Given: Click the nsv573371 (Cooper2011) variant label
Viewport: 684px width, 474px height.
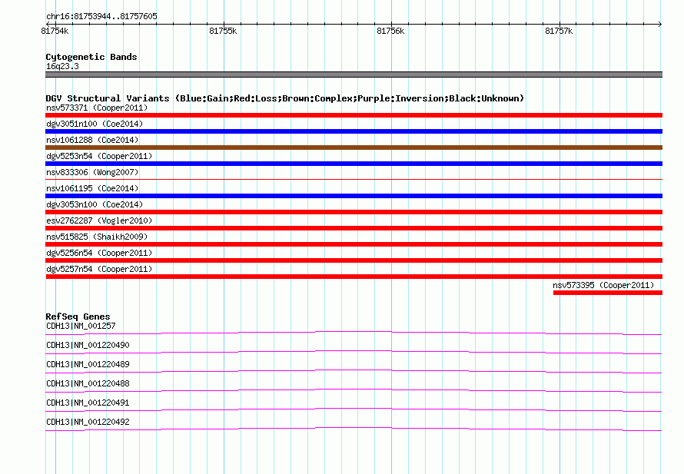Looking at the screenshot, I should [x=97, y=108].
